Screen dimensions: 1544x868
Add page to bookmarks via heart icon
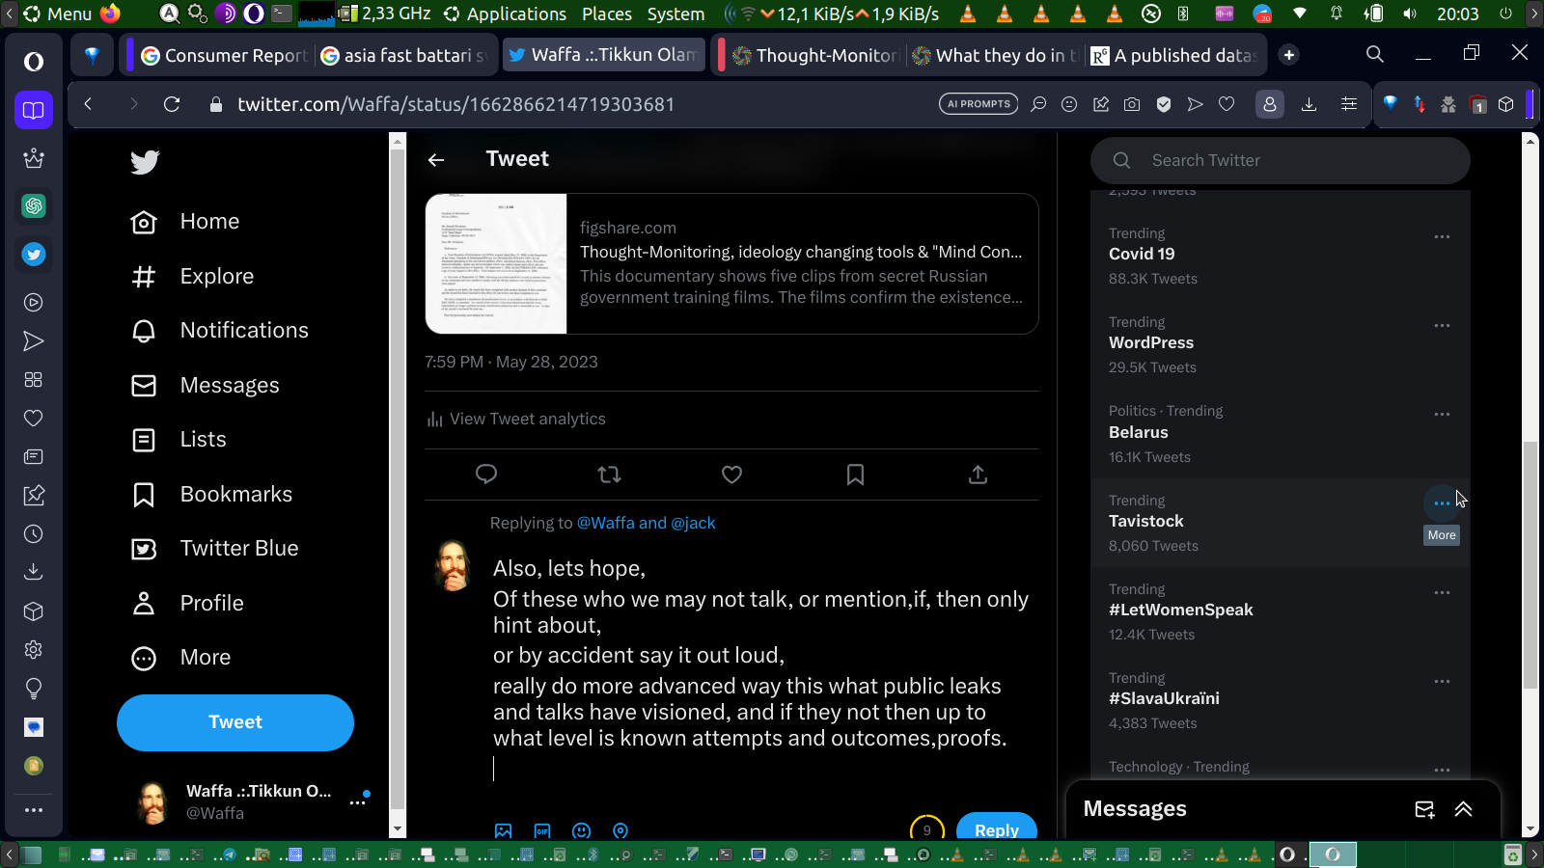[x=1227, y=104]
